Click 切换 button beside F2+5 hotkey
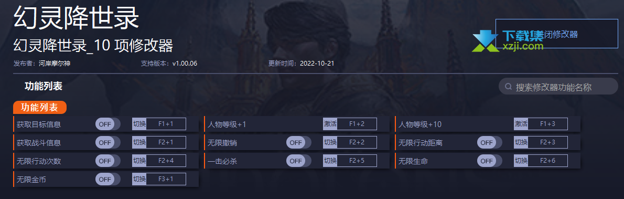Viewport: 624px width, 199px height. (x=330, y=161)
